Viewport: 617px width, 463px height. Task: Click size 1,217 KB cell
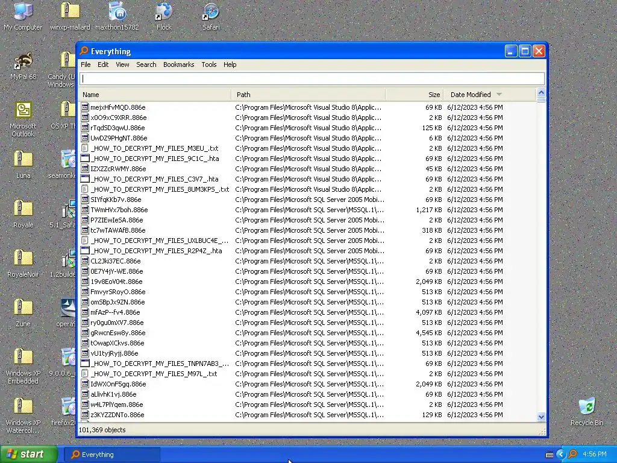(x=429, y=209)
